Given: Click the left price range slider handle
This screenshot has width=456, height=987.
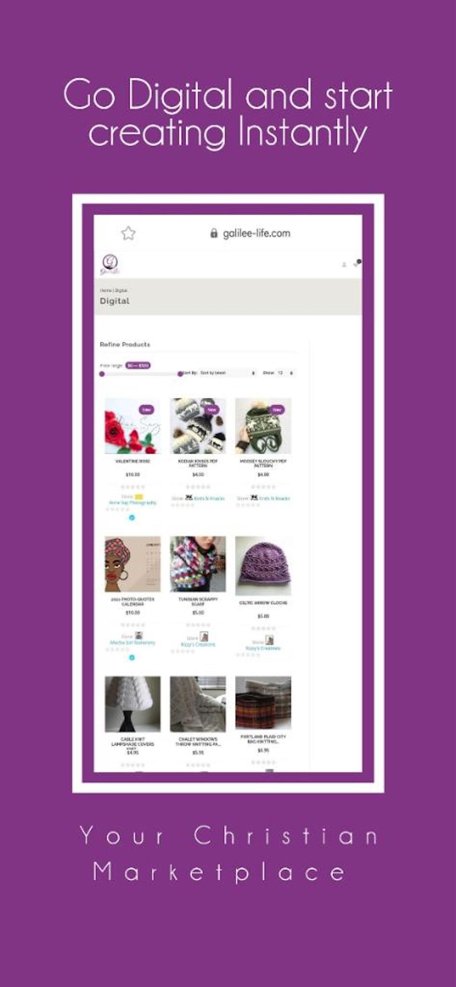Looking at the screenshot, I should (x=102, y=374).
